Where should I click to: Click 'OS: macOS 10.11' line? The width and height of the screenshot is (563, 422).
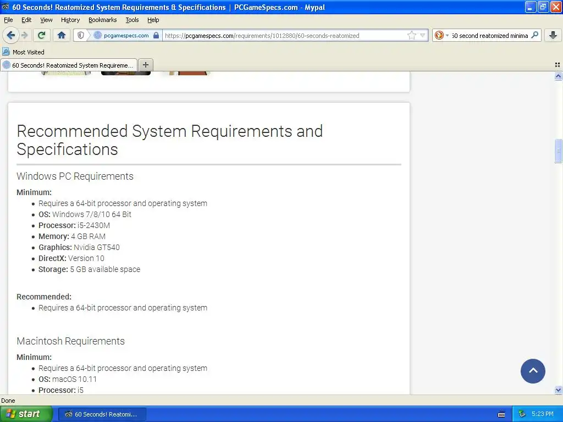pos(68,379)
